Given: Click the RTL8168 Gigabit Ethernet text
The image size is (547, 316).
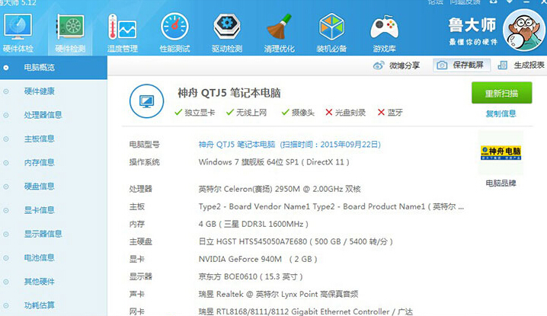Looking at the screenshot, I should click(x=305, y=311).
